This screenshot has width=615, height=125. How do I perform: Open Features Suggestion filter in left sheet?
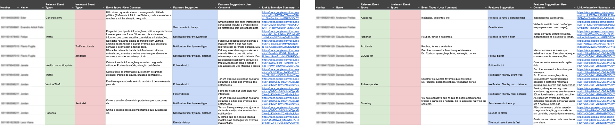[x=215, y=7]
